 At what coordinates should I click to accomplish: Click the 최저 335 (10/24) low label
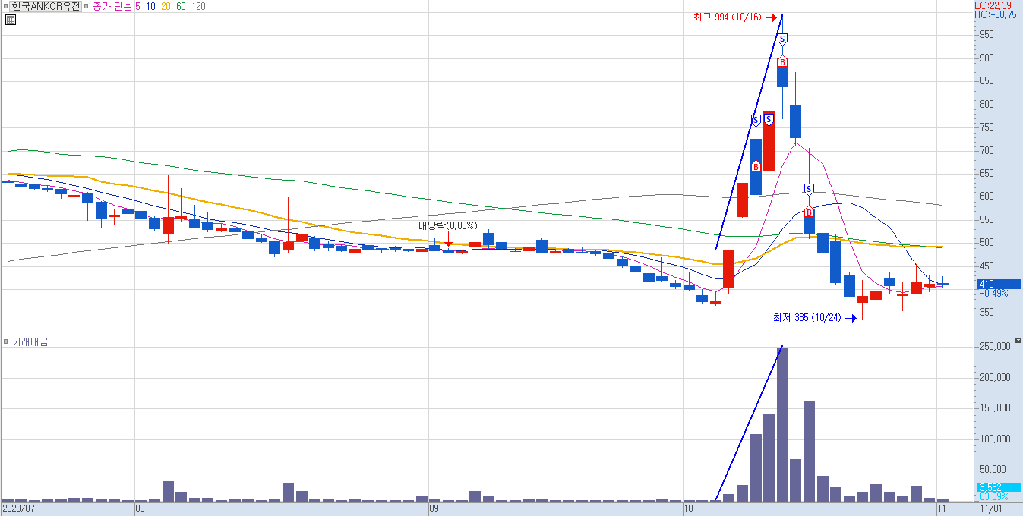point(807,317)
